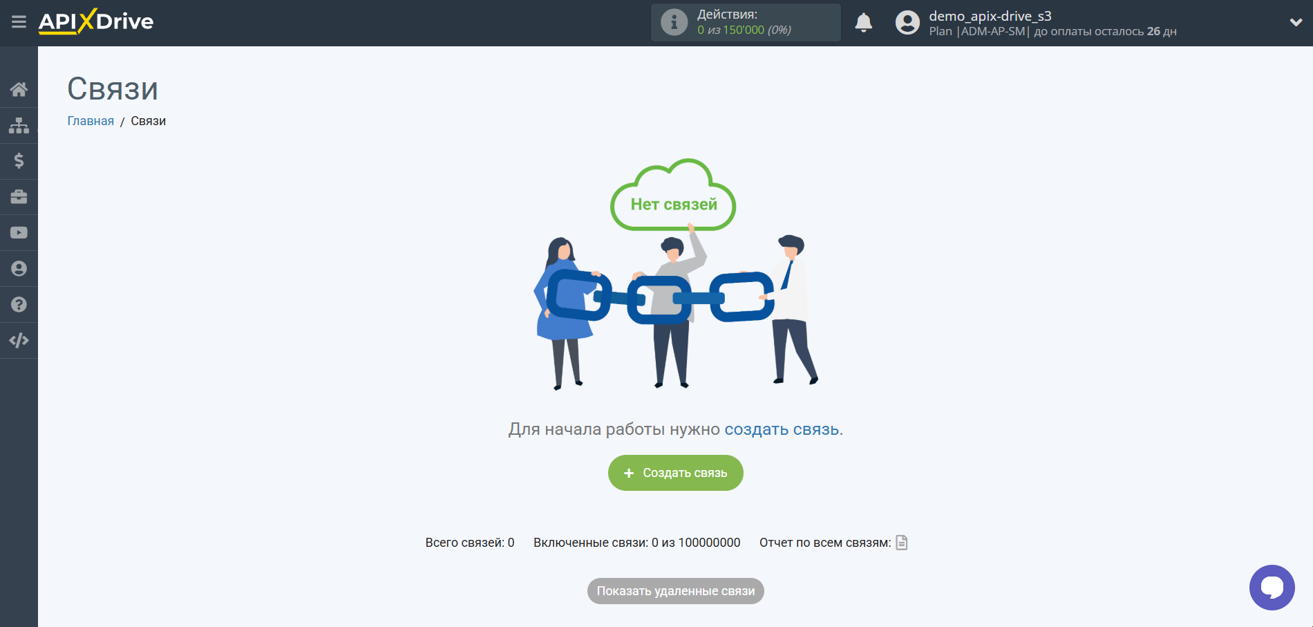Click the Отчет по всем связям label

point(825,543)
